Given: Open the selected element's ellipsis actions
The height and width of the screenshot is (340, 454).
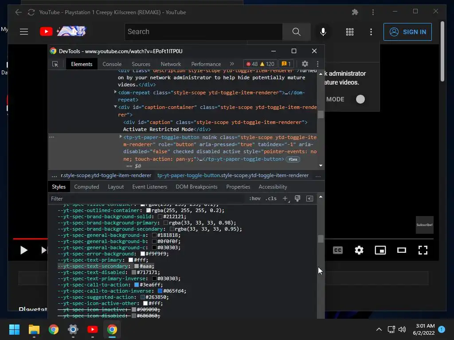Looking at the screenshot, I should point(51,137).
